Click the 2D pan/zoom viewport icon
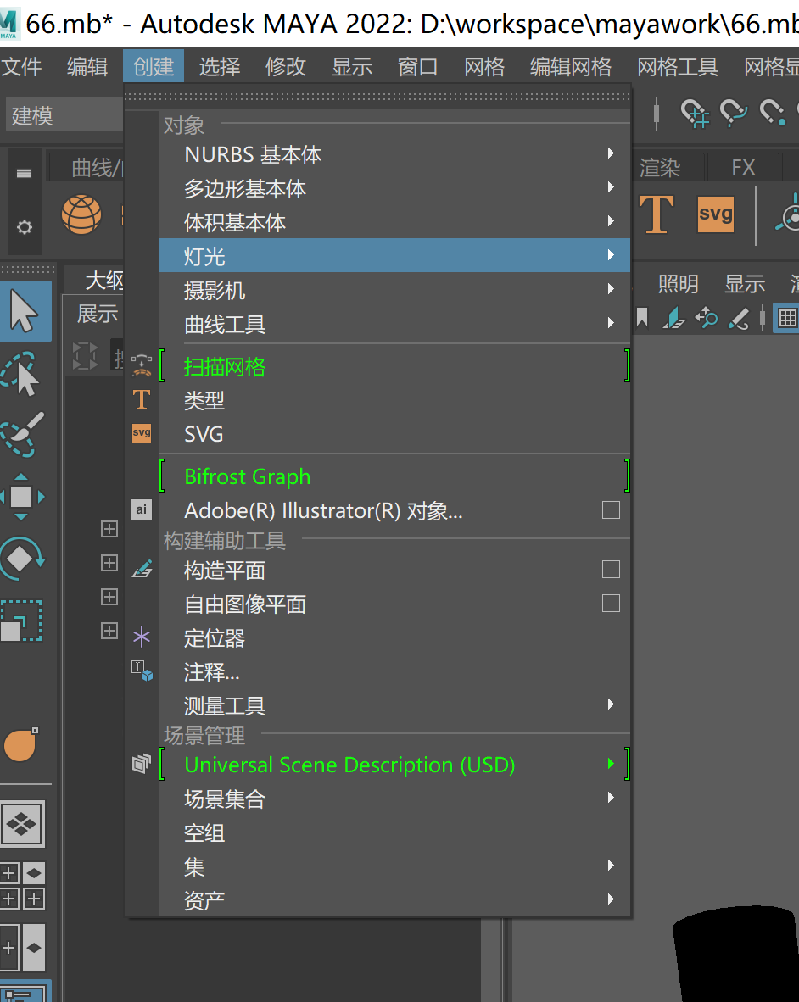 pos(707,318)
